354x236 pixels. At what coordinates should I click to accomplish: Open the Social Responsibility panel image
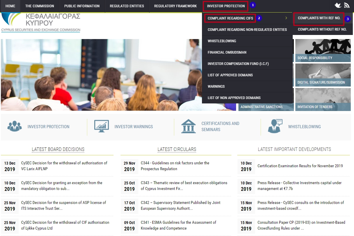click(323, 50)
